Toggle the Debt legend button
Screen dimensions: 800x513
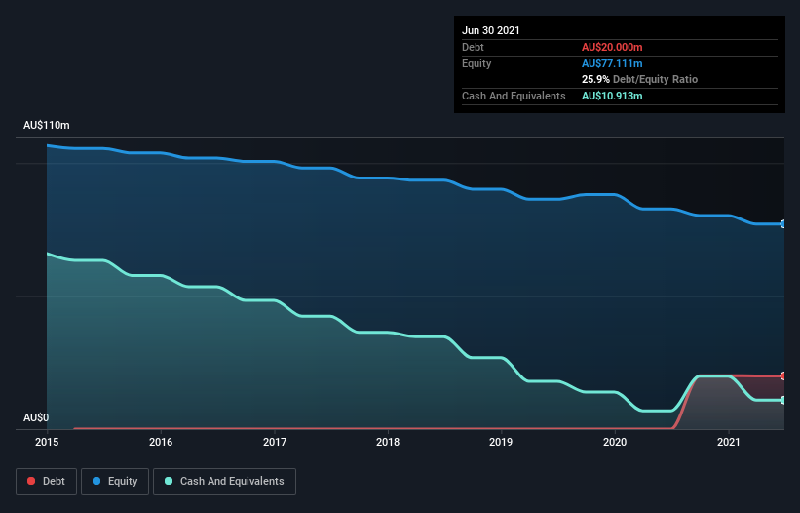click(47, 482)
